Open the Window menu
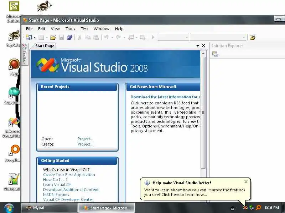285x213 pixels. click(x=102, y=29)
